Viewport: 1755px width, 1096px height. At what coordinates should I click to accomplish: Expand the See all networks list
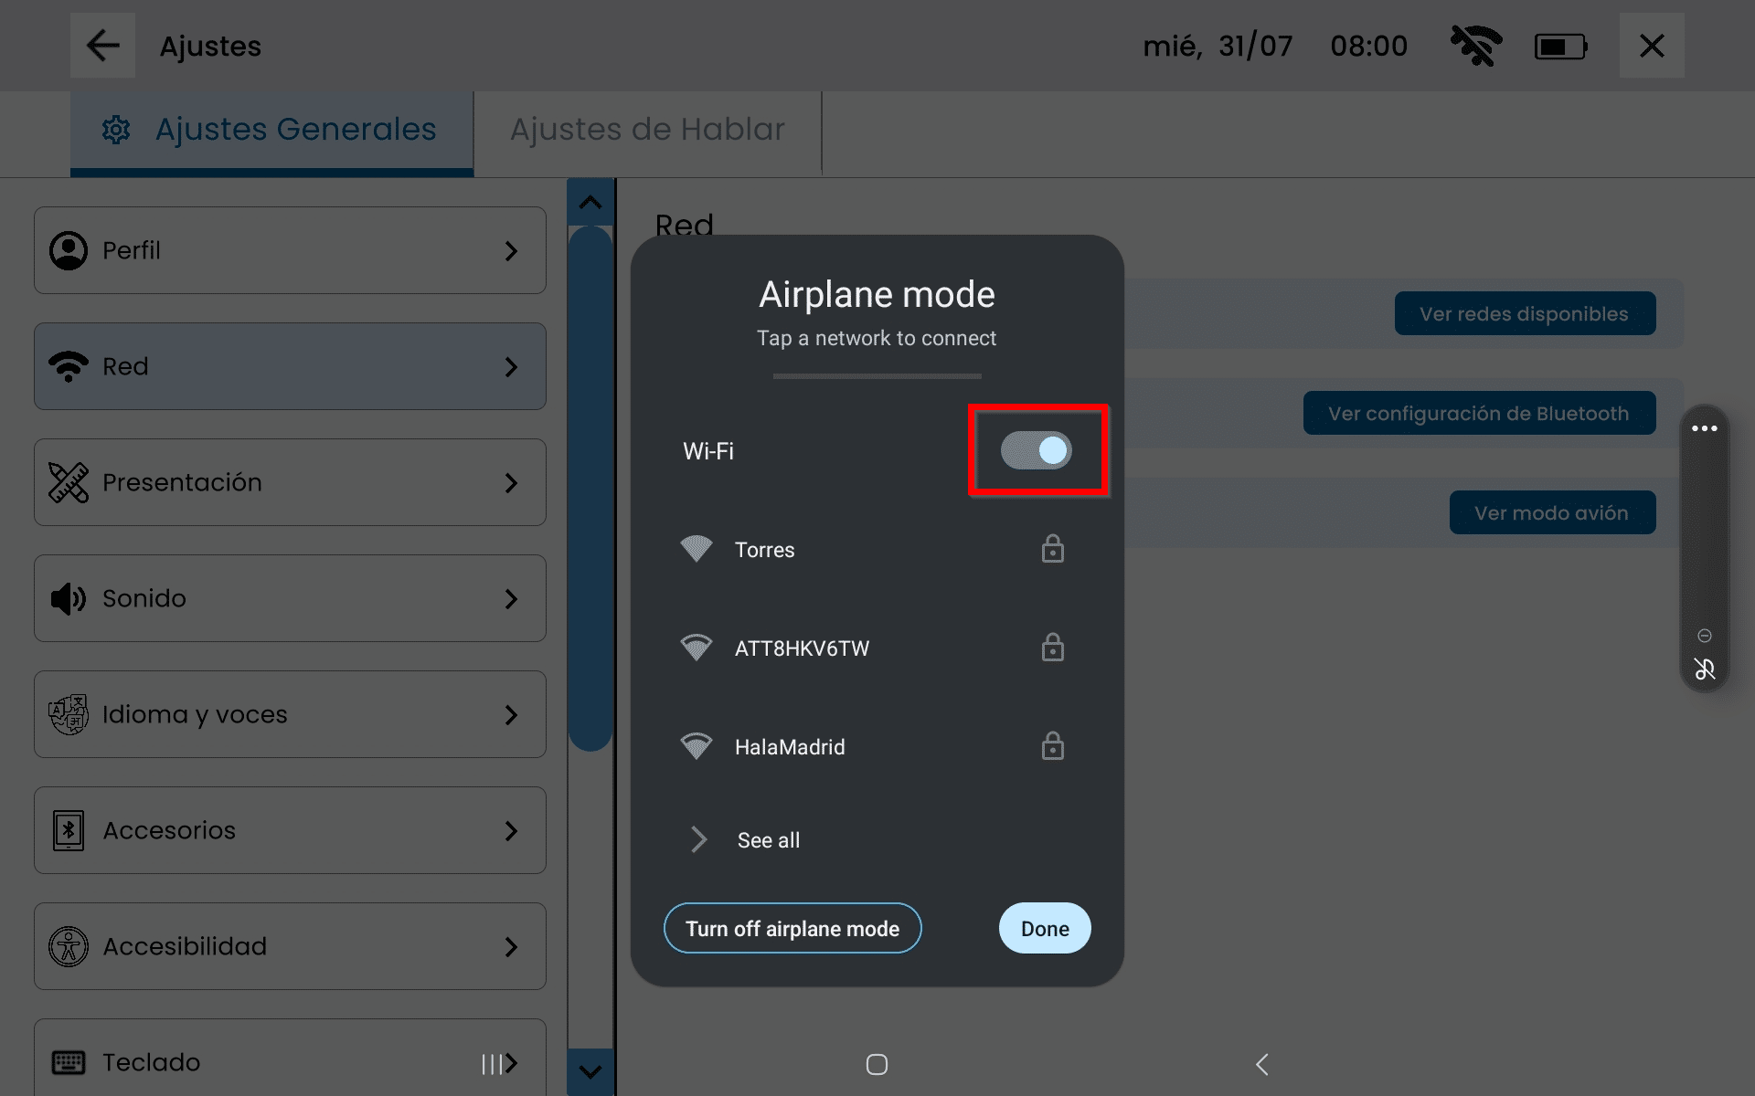768,839
